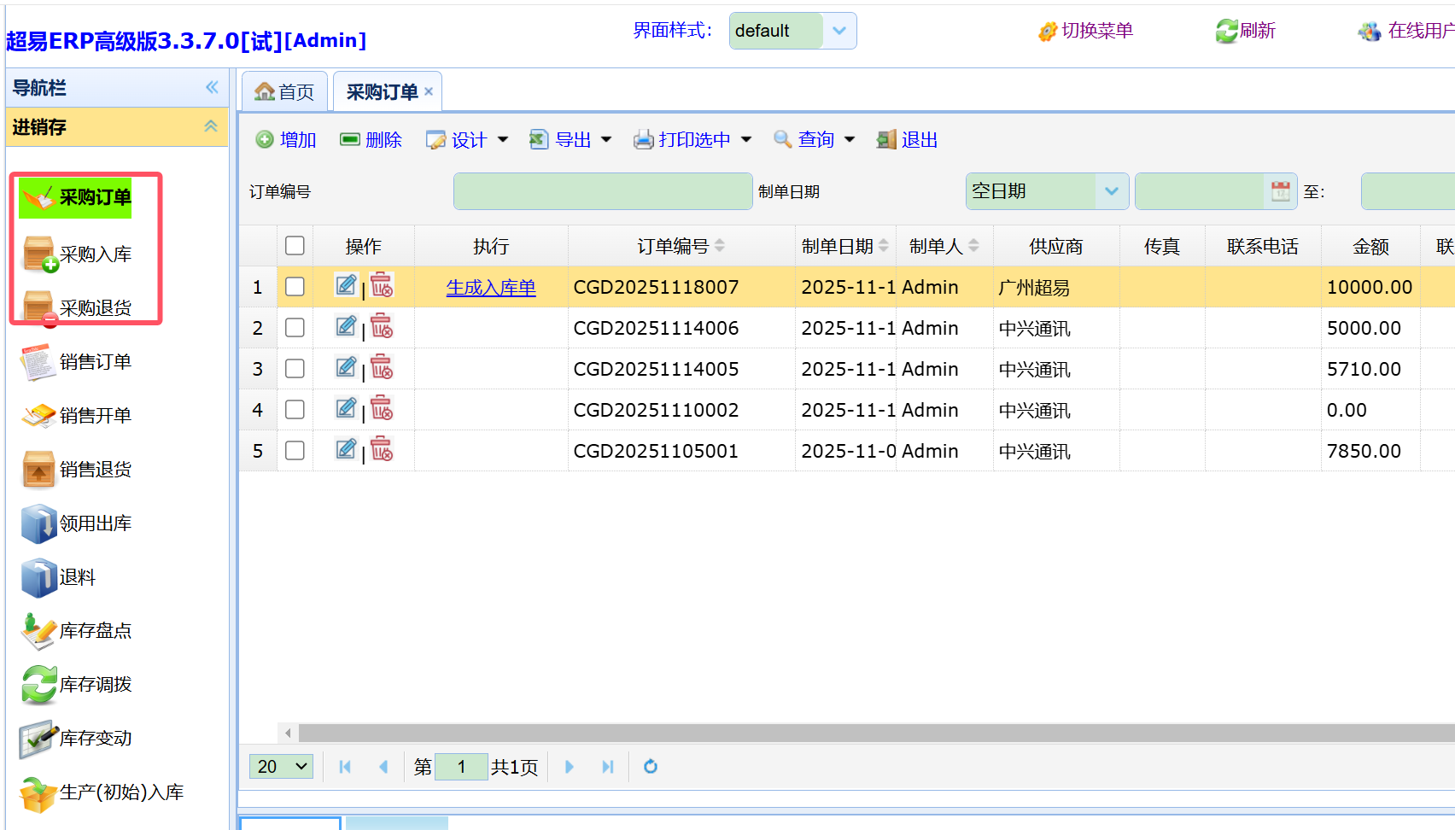The image size is (1455, 830).
Task: Open the page size dropdown showing 20
Action: [281, 767]
